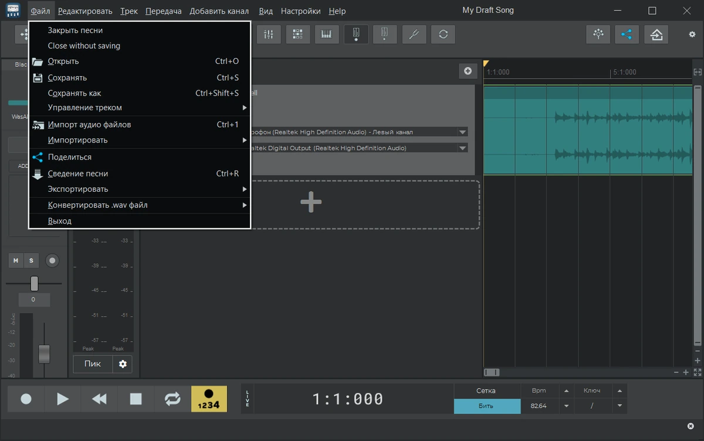Choose Импорт аудио файлов
Screen dimensions: 704x441
pyautogui.click(x=140, y=124)
